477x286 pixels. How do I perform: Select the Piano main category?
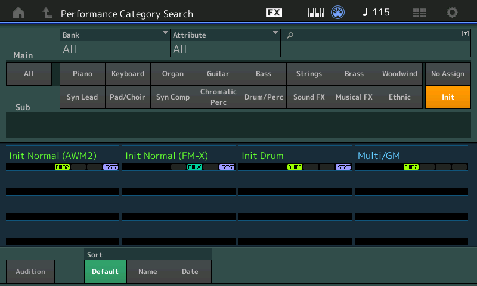(82, 74)
